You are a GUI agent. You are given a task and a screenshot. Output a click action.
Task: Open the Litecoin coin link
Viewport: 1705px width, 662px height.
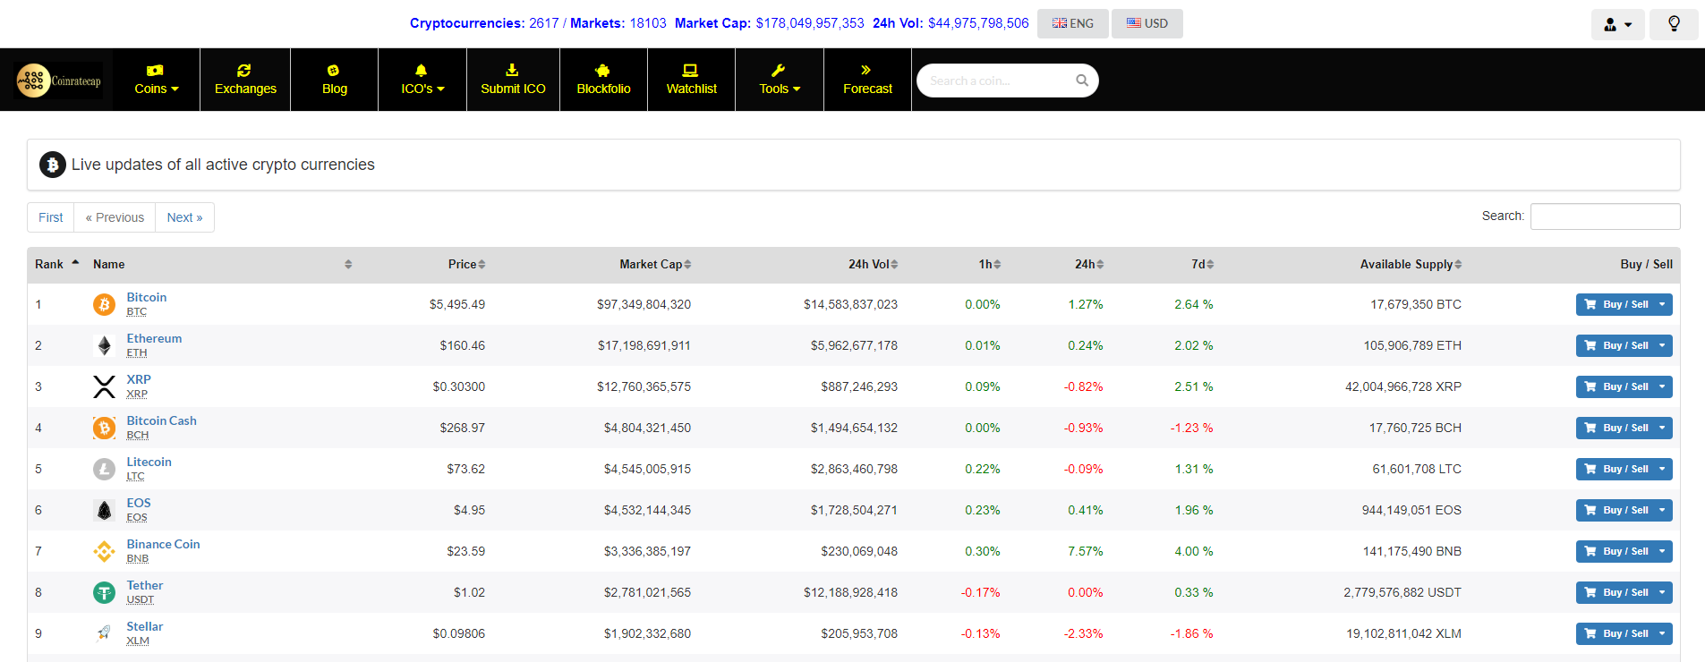click(149, 462)
